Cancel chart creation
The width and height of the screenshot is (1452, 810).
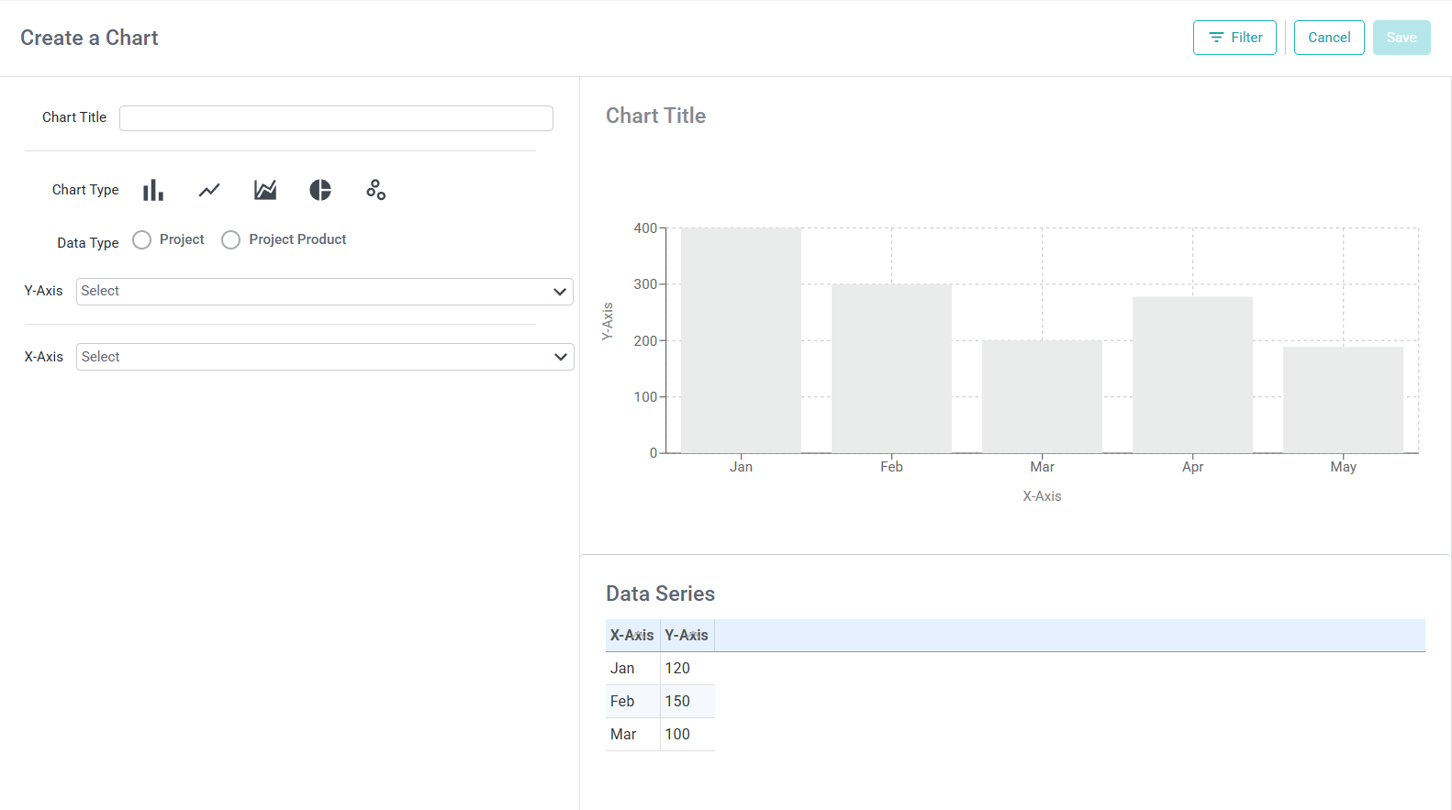[x=1329, y=38]
